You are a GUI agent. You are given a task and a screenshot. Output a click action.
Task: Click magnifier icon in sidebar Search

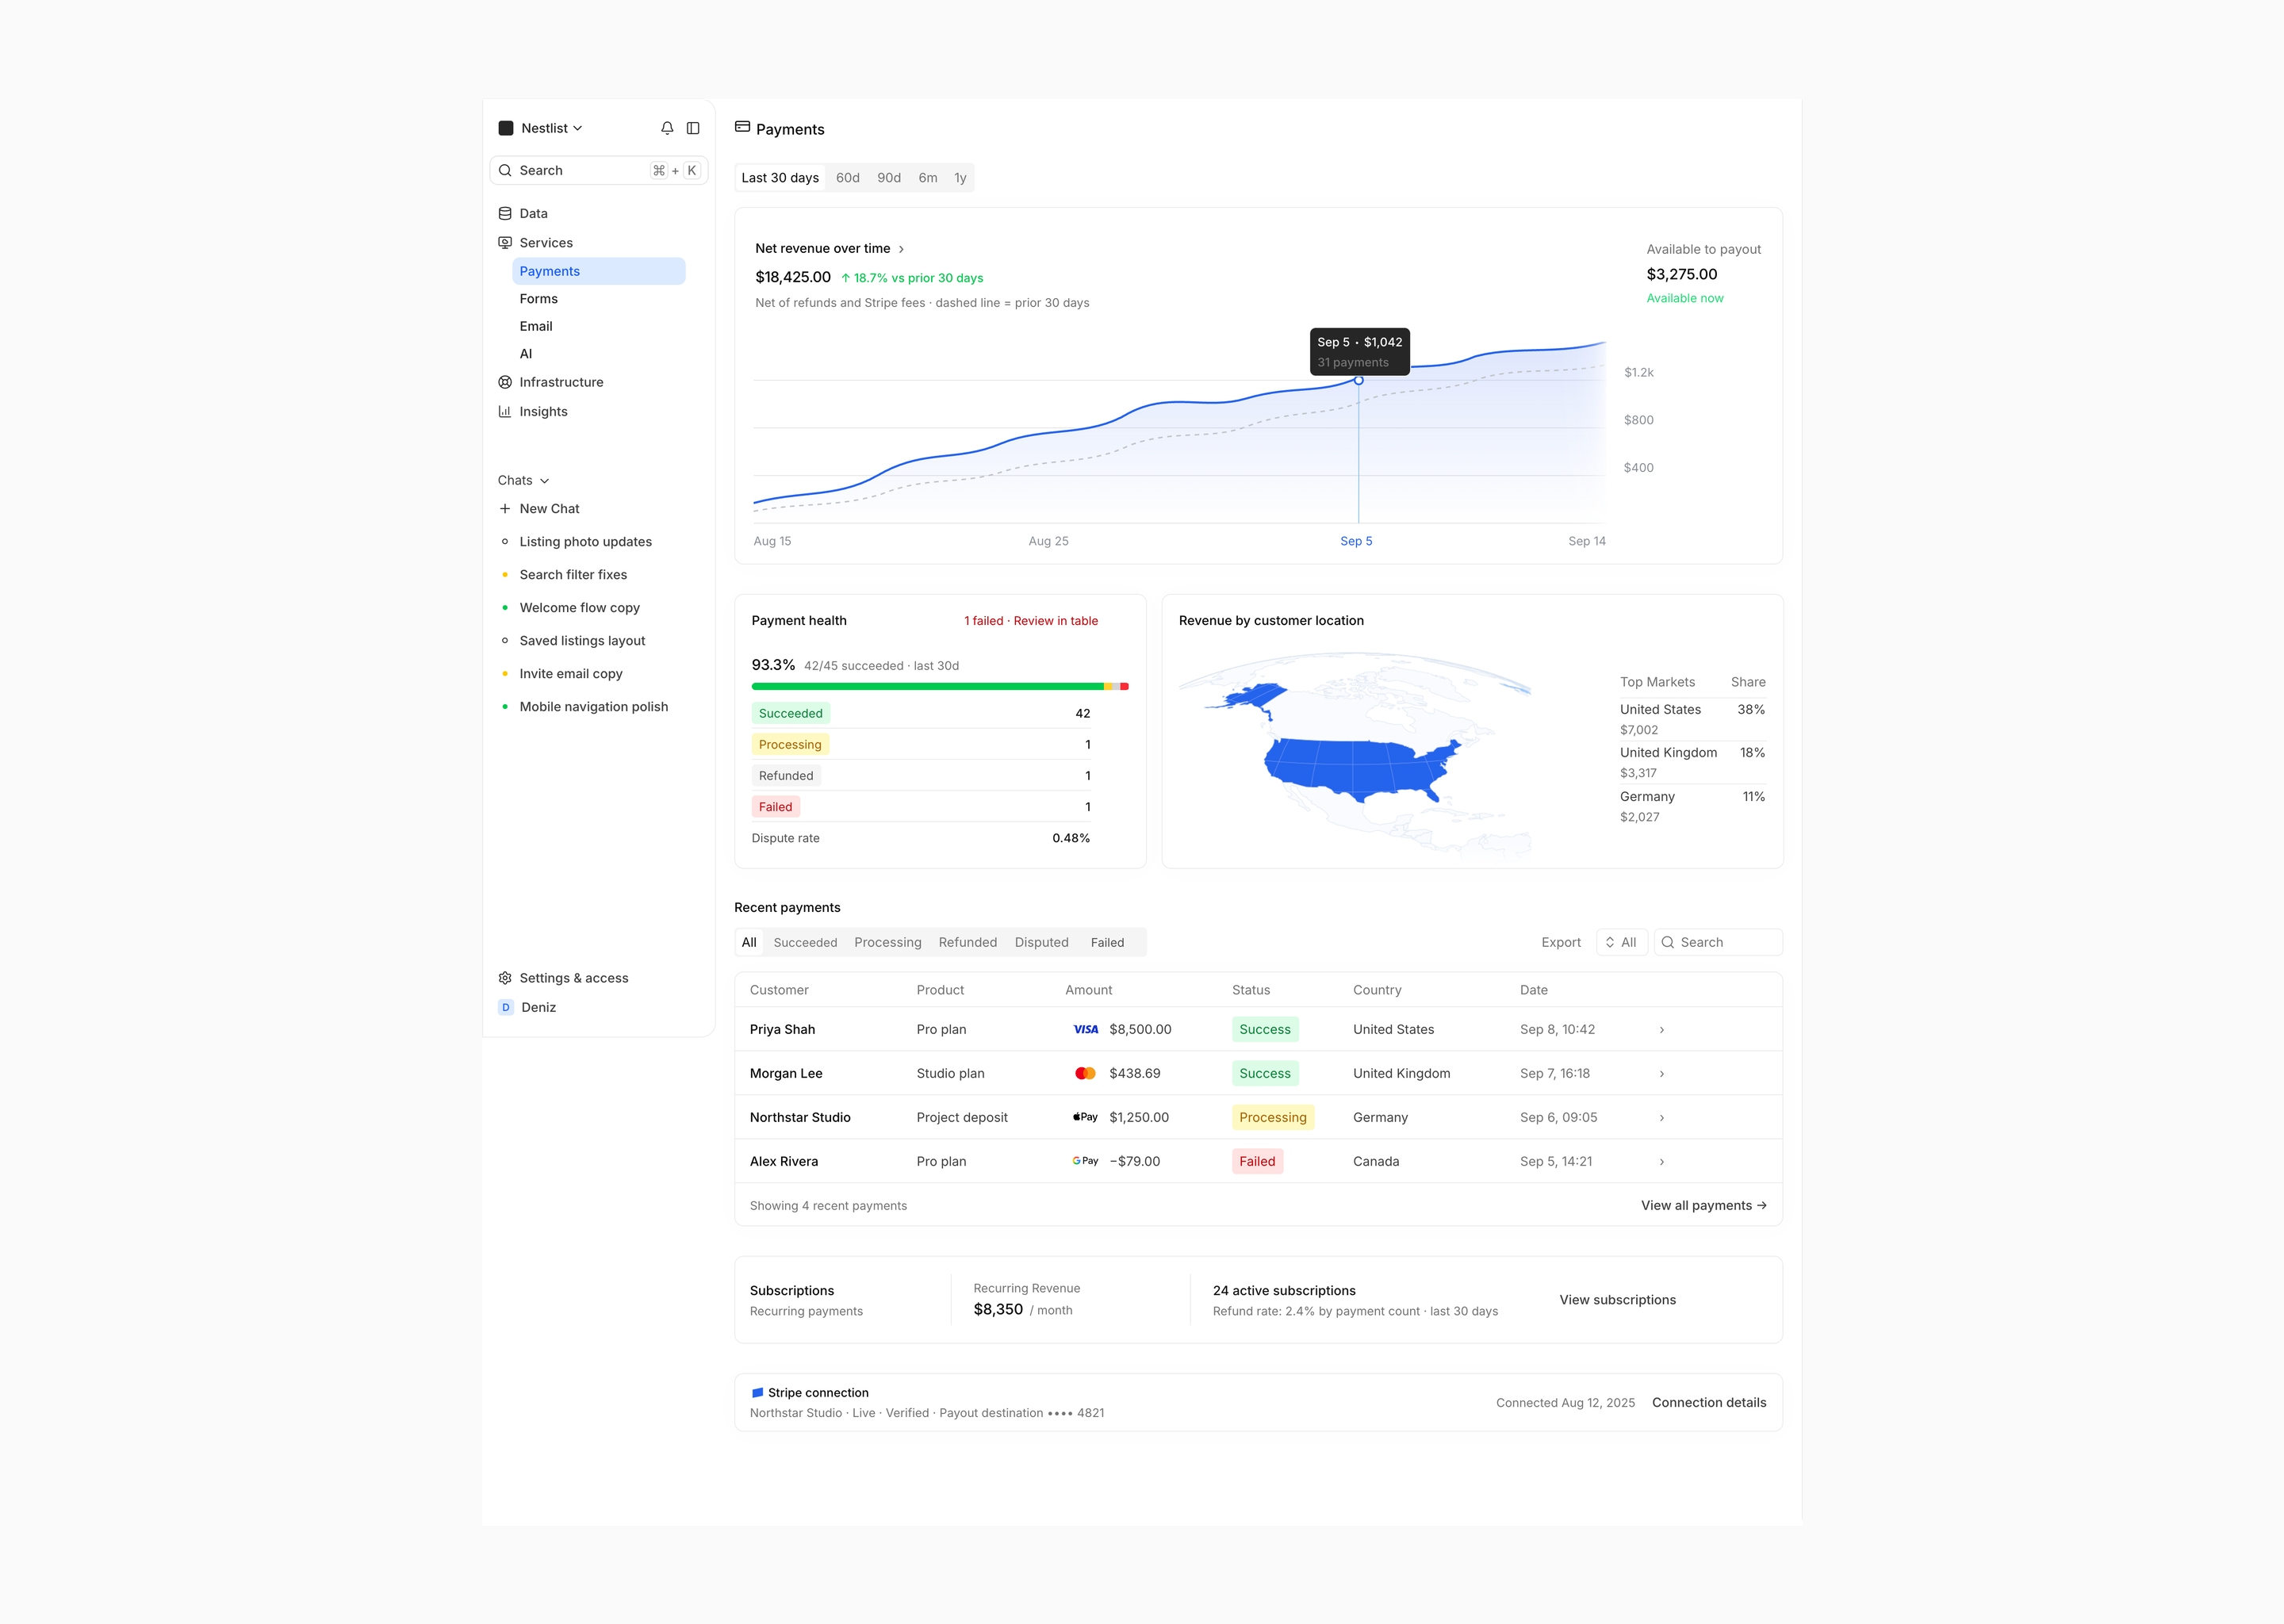pyautogui.click(x=505, y=170)
